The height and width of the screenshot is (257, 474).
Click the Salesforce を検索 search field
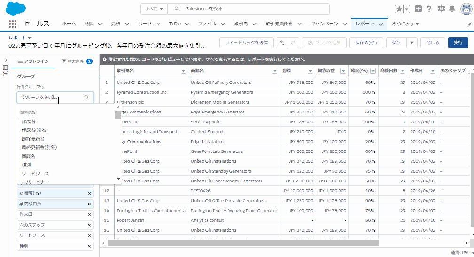pyautogui.click(x=248, y=9)
